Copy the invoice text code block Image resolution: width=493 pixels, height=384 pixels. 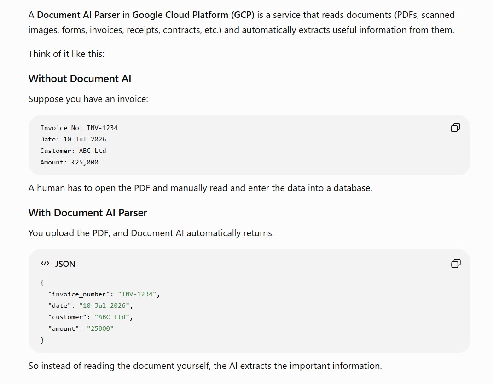coord(455,127)
